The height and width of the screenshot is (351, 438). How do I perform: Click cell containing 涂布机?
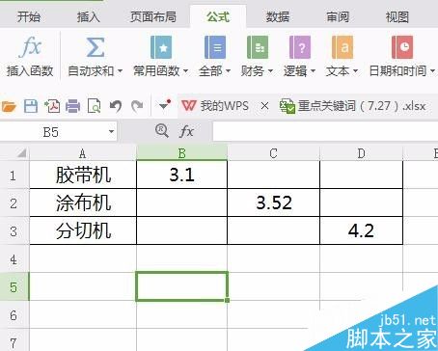coord(83,202)
